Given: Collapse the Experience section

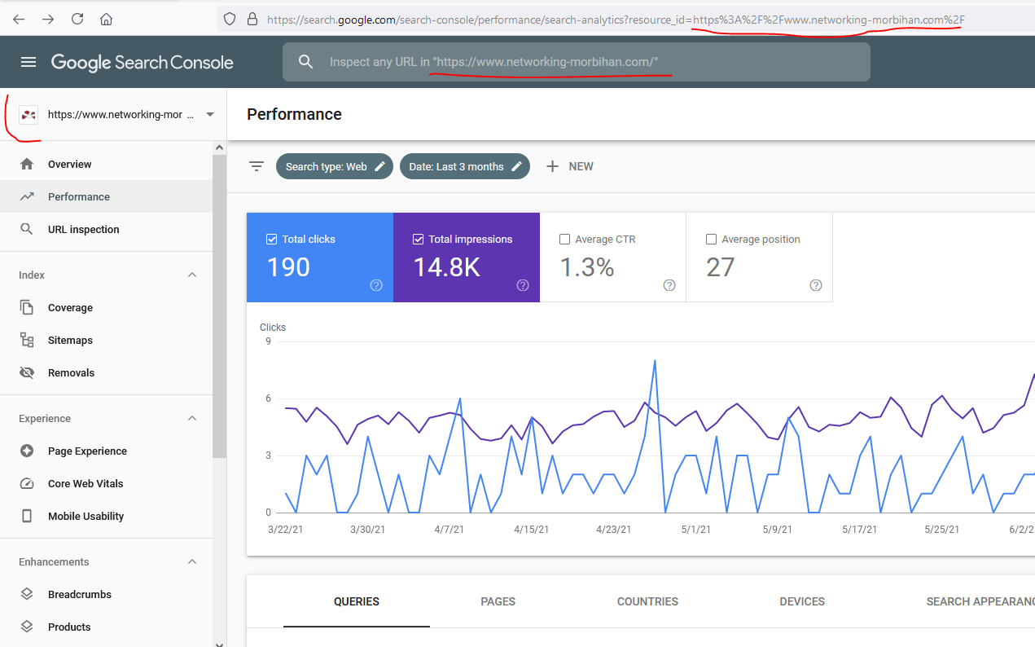Looking at the screenshot, I should (x=192, y=418).
